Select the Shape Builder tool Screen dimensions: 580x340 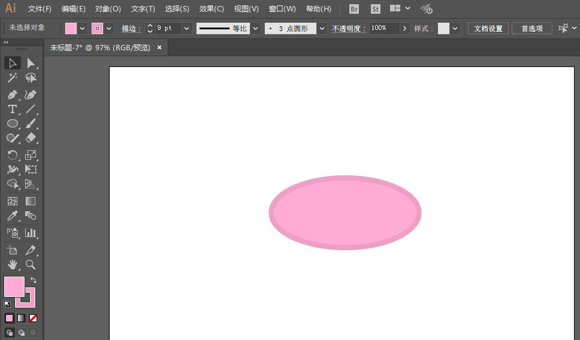coord(12,184)
